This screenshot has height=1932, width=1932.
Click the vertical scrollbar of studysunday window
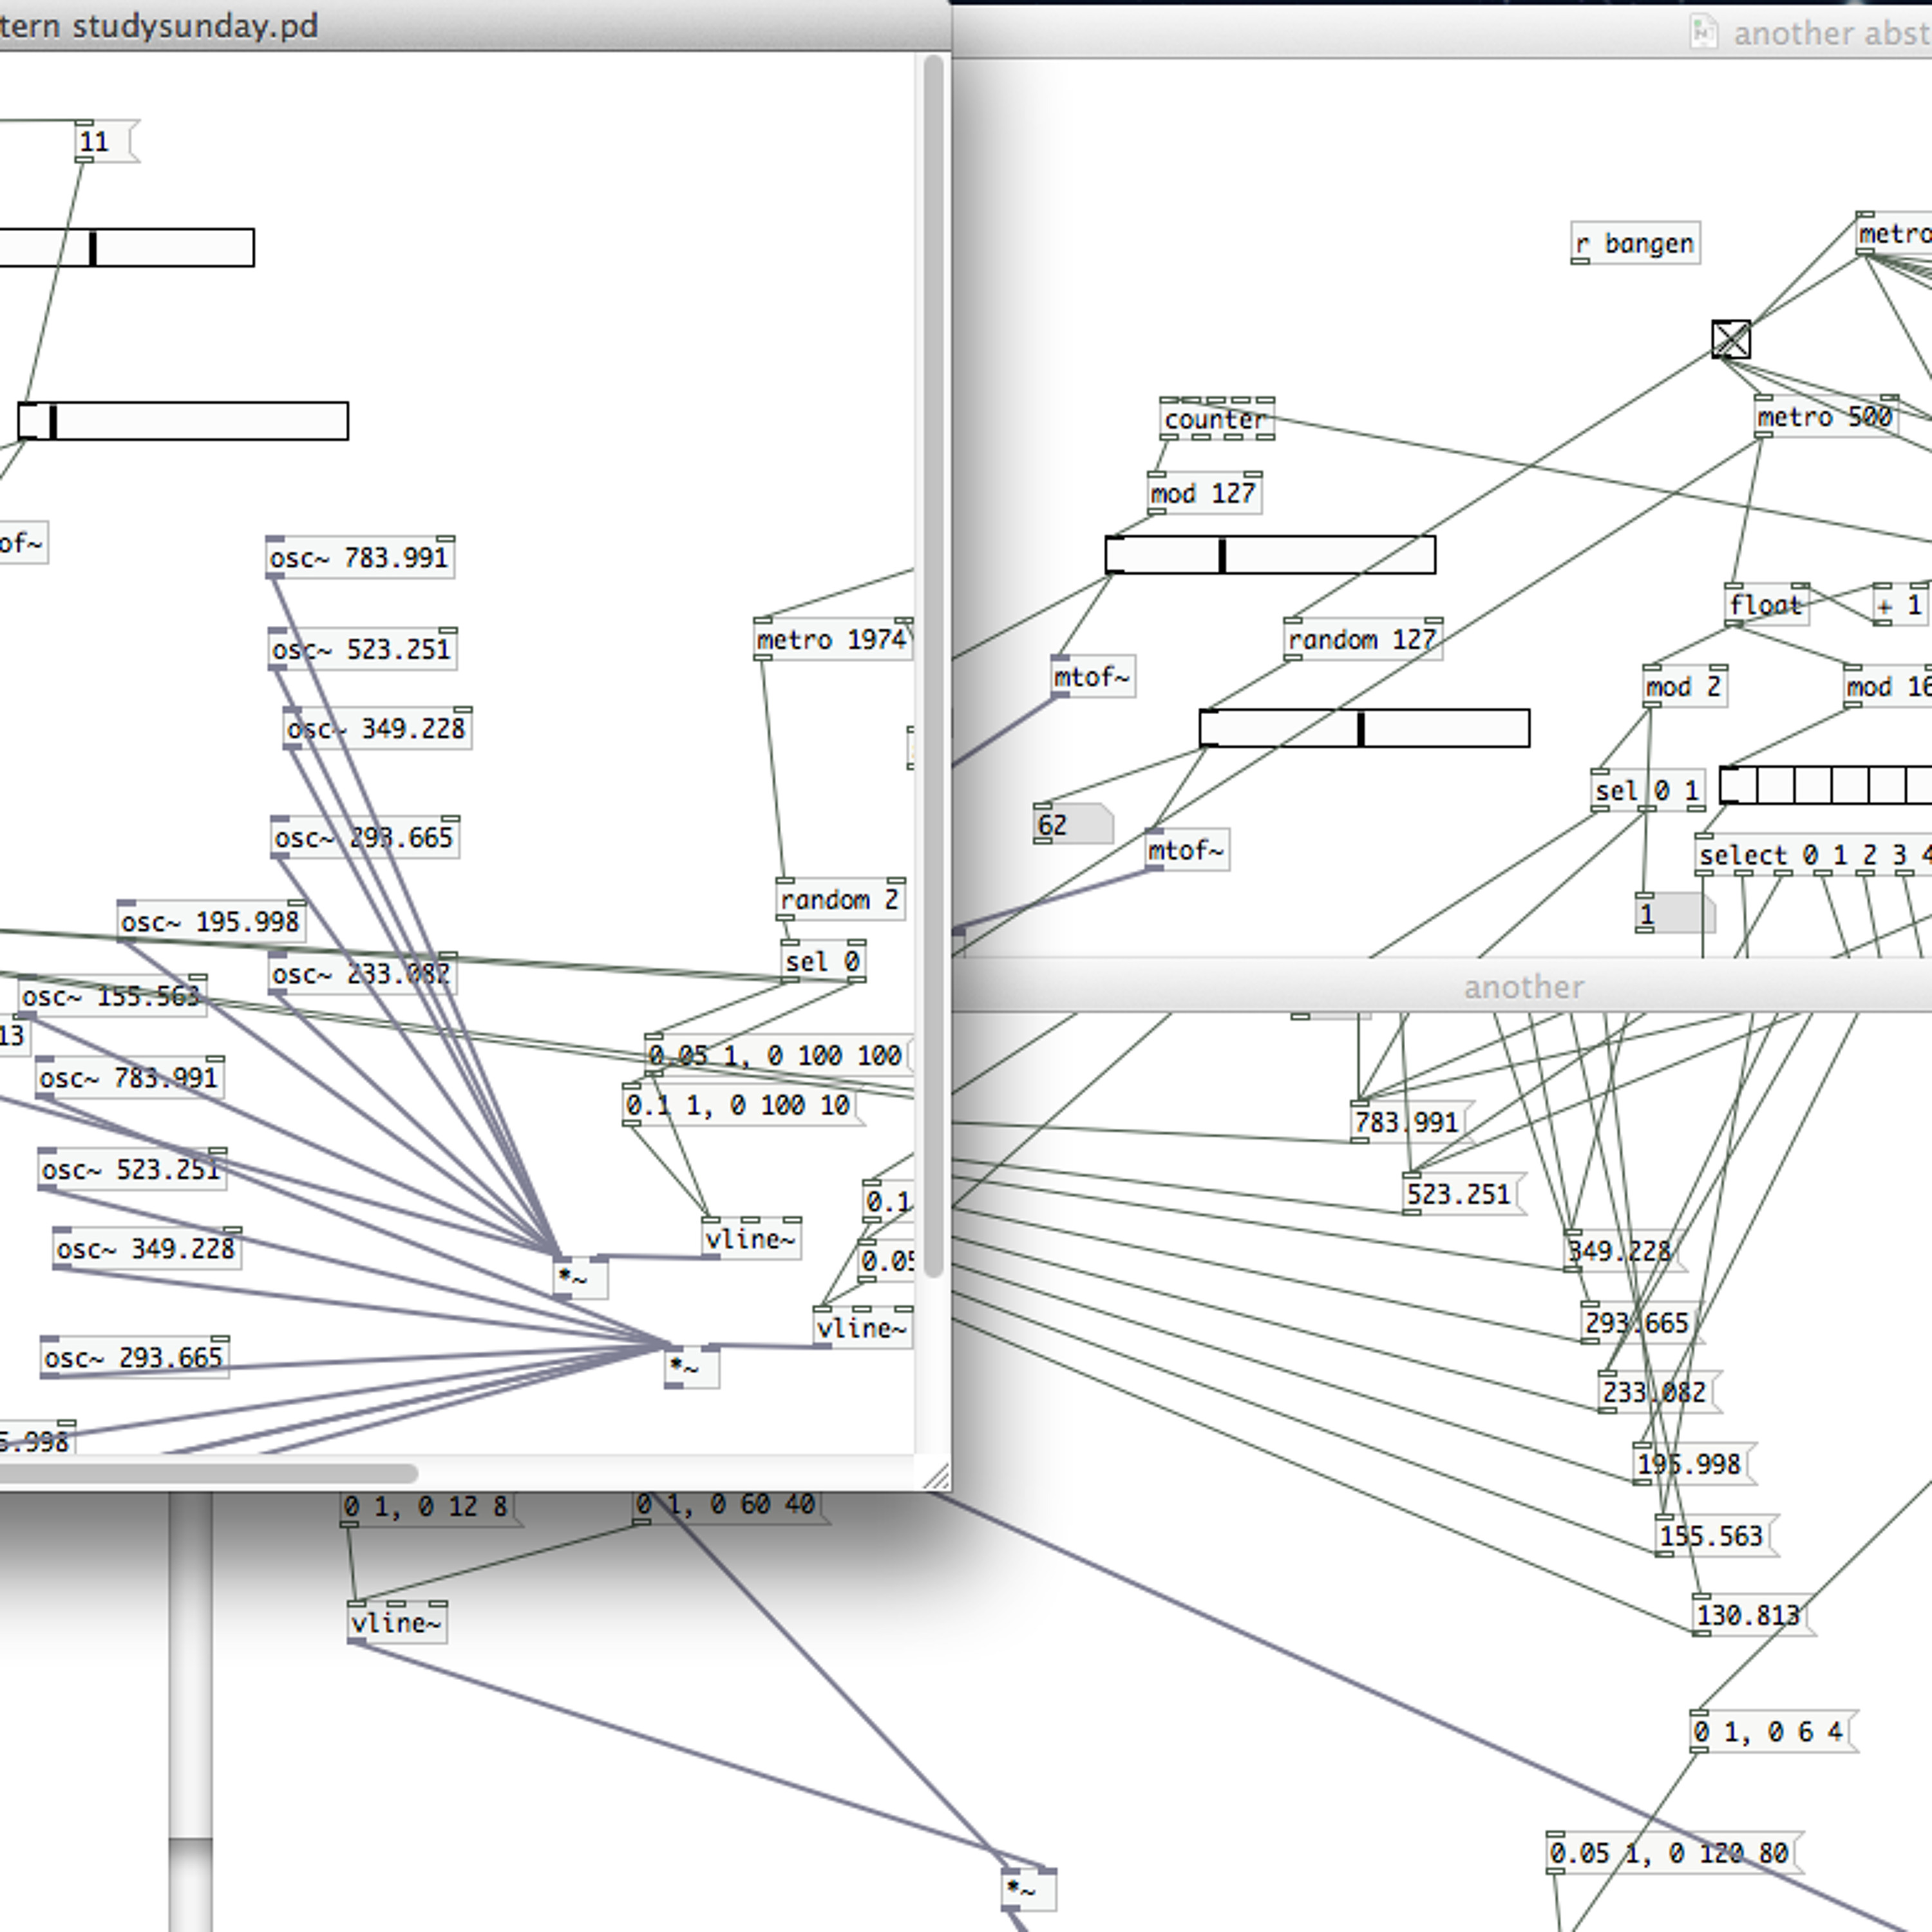tap(933, 665)
